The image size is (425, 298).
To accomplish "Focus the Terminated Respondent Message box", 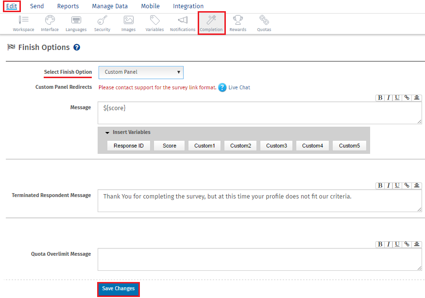I will (x=260, y=201).
